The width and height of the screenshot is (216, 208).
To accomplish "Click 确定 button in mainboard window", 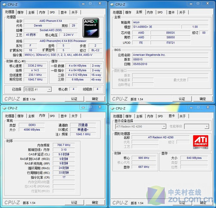I will [x=203, y=99].
